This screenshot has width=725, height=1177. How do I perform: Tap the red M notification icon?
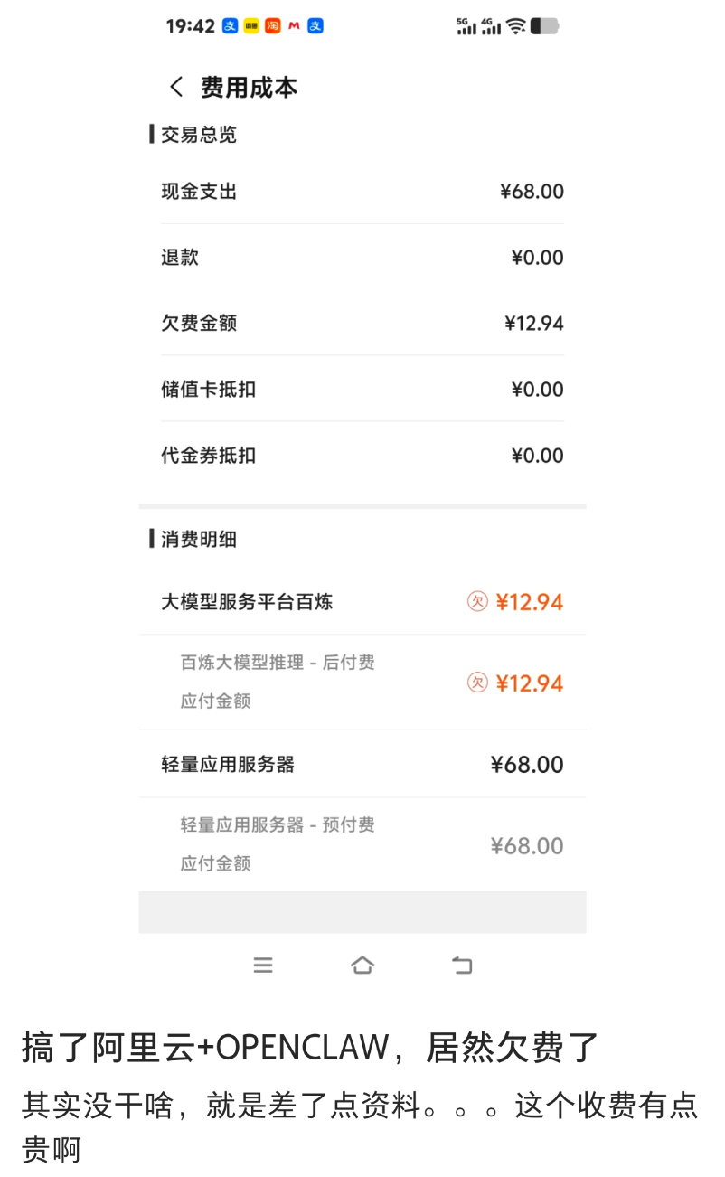(294, 26)
